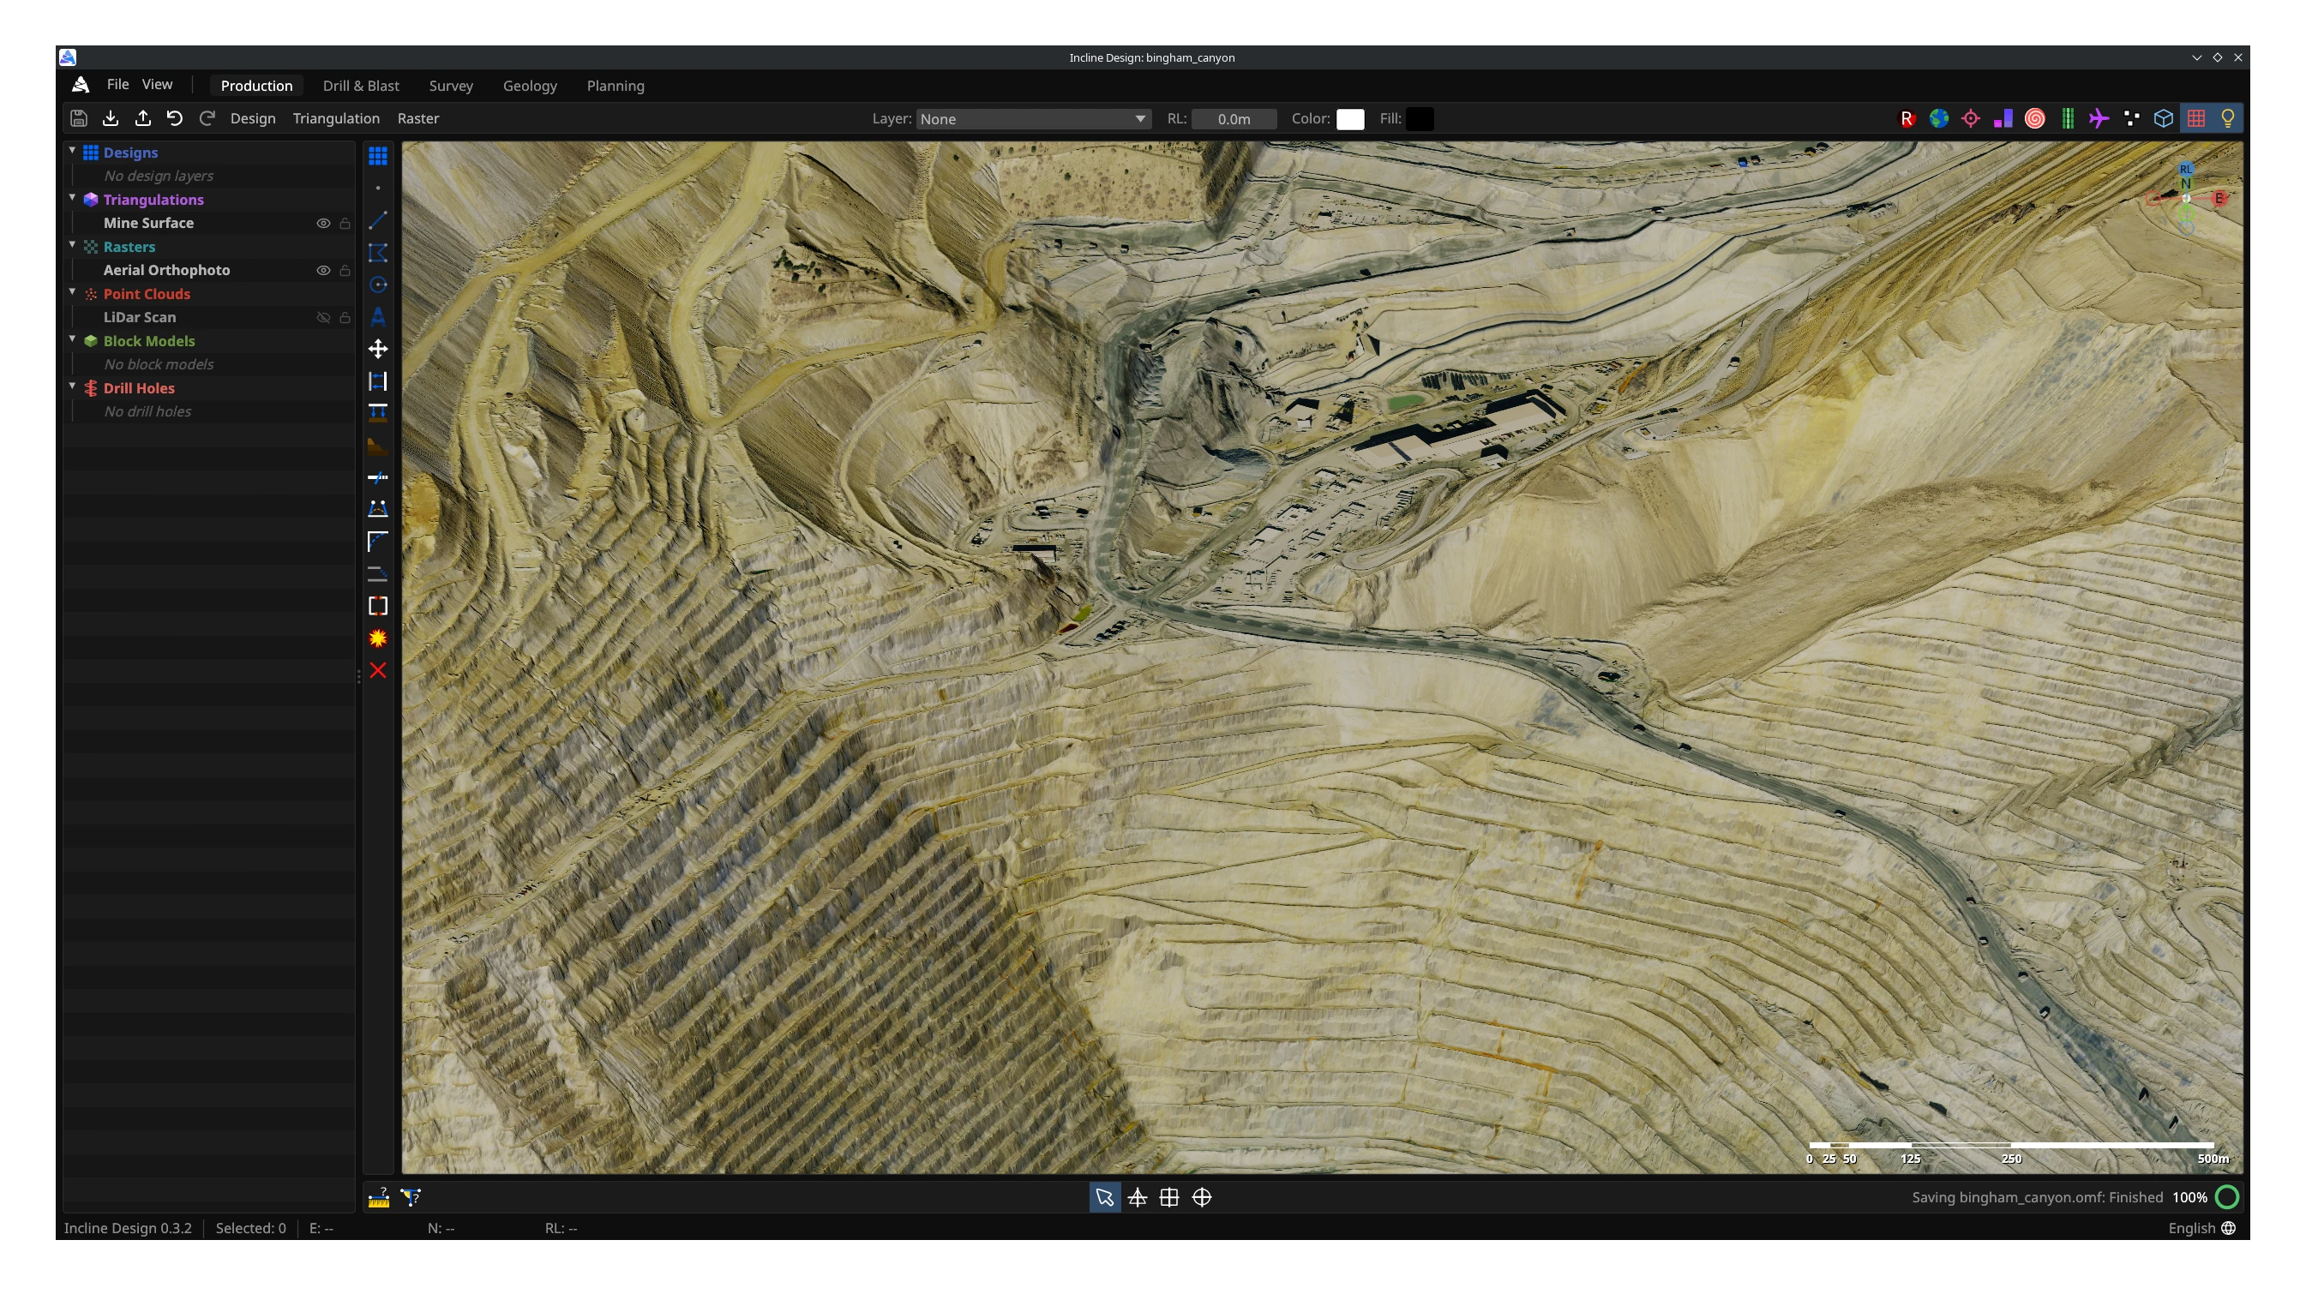2306x1306 pixels.
Task: Collapse the Triangulations tree group
Action: click(x=72, y=197)
